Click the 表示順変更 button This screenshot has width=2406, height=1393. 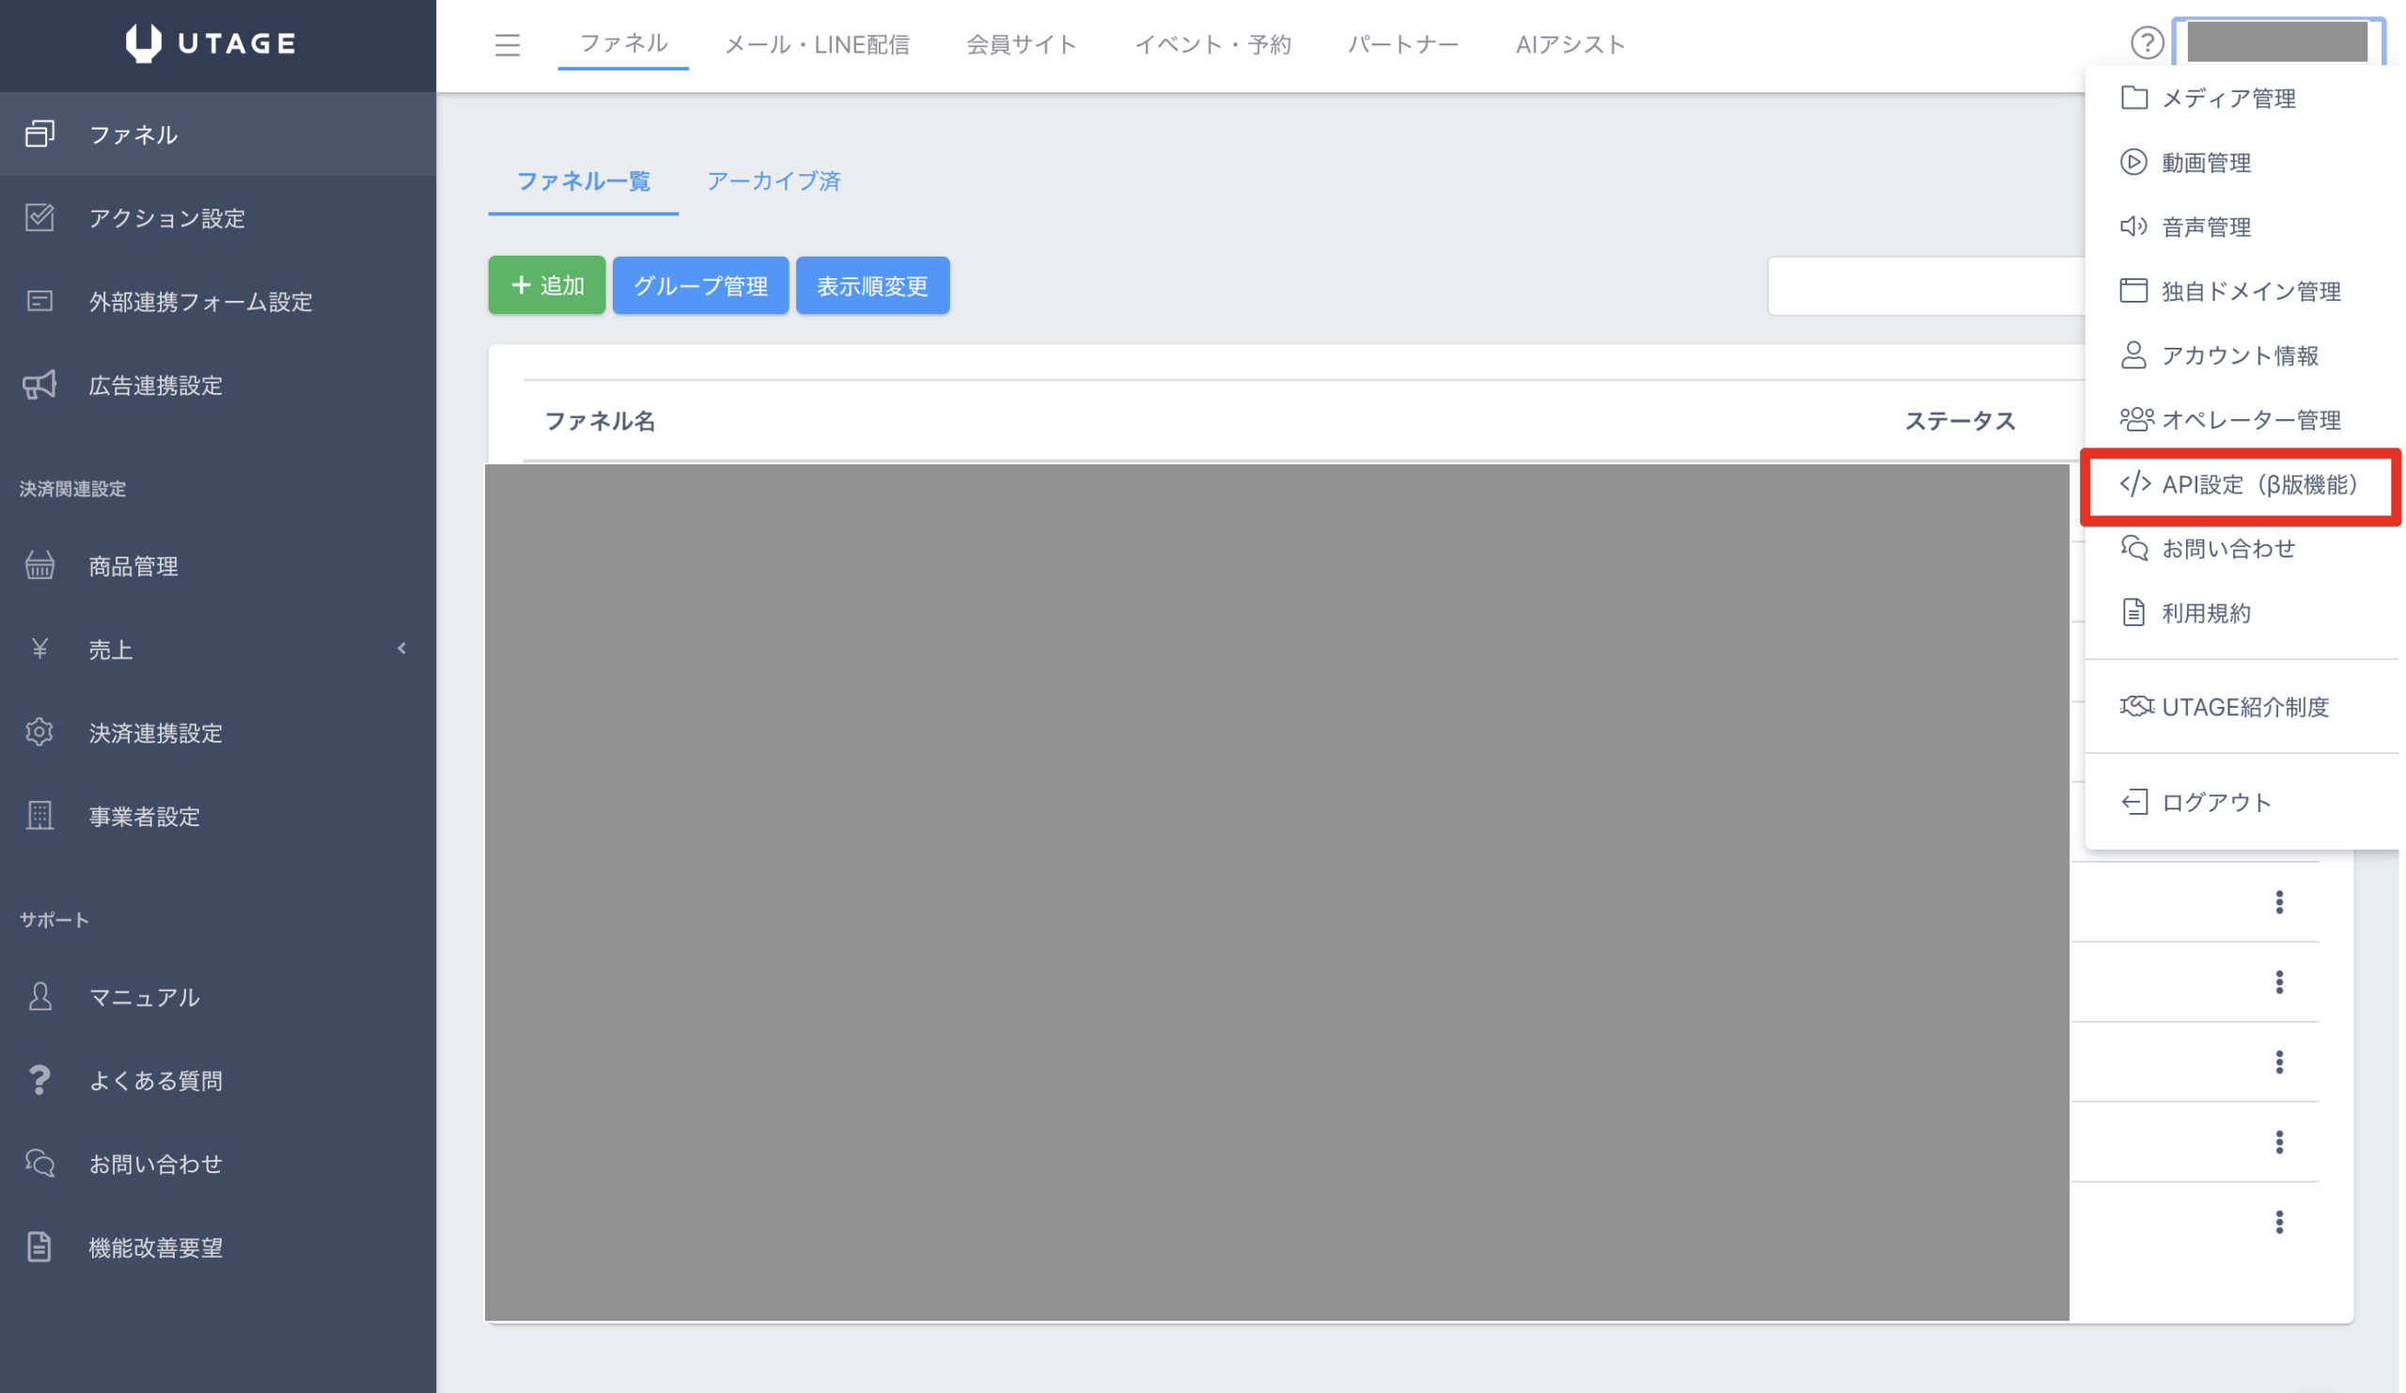[871, 286]
